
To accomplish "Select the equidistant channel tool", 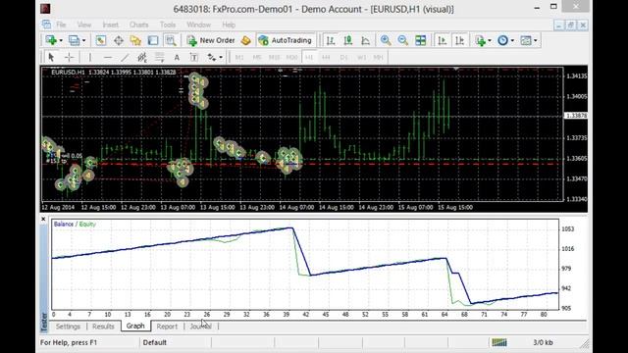I will (142, 57).
